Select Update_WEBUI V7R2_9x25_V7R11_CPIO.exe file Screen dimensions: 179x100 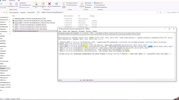click(35, 23)
